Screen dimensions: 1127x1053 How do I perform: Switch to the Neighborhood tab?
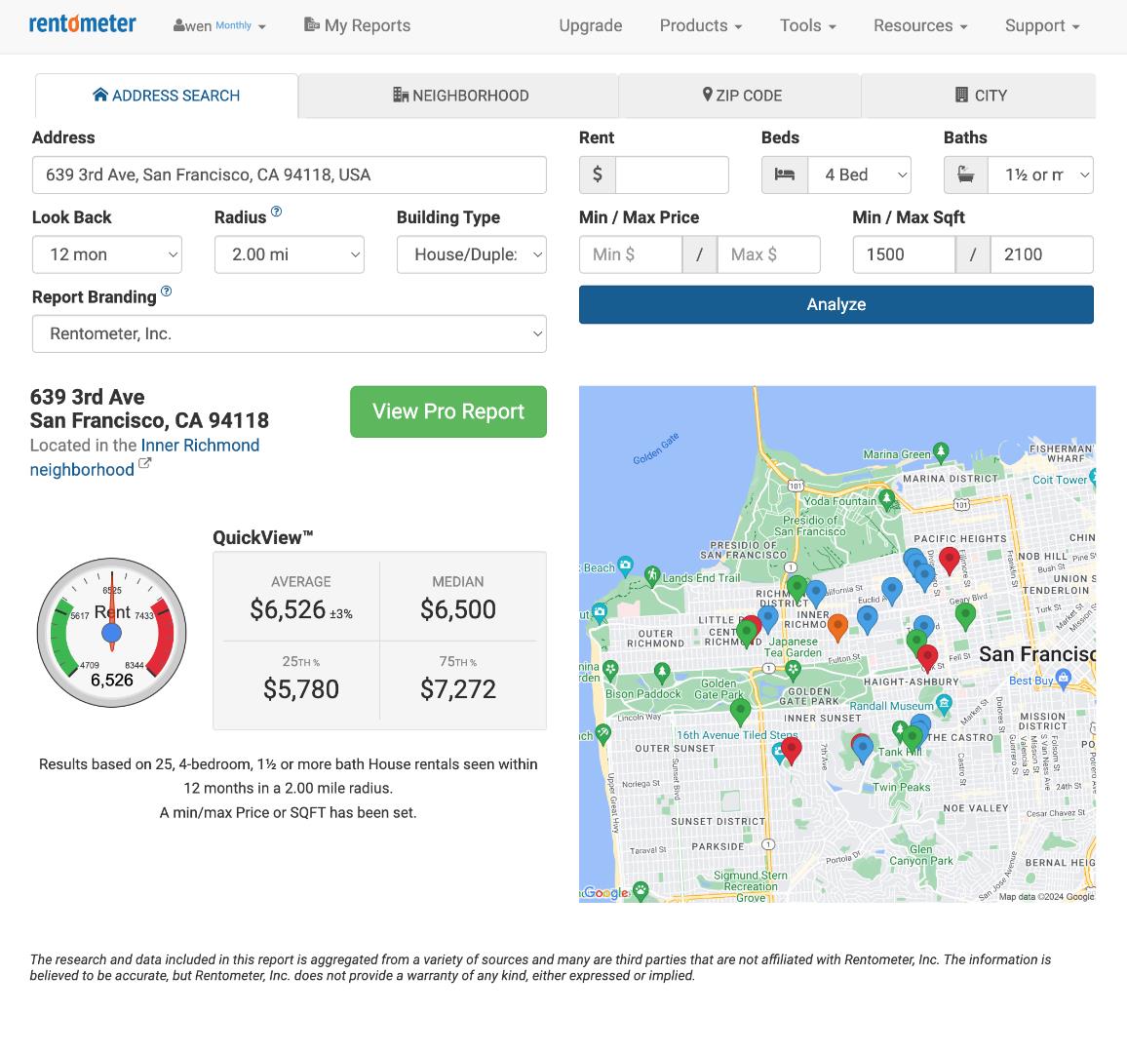click(x=460, y=96)
